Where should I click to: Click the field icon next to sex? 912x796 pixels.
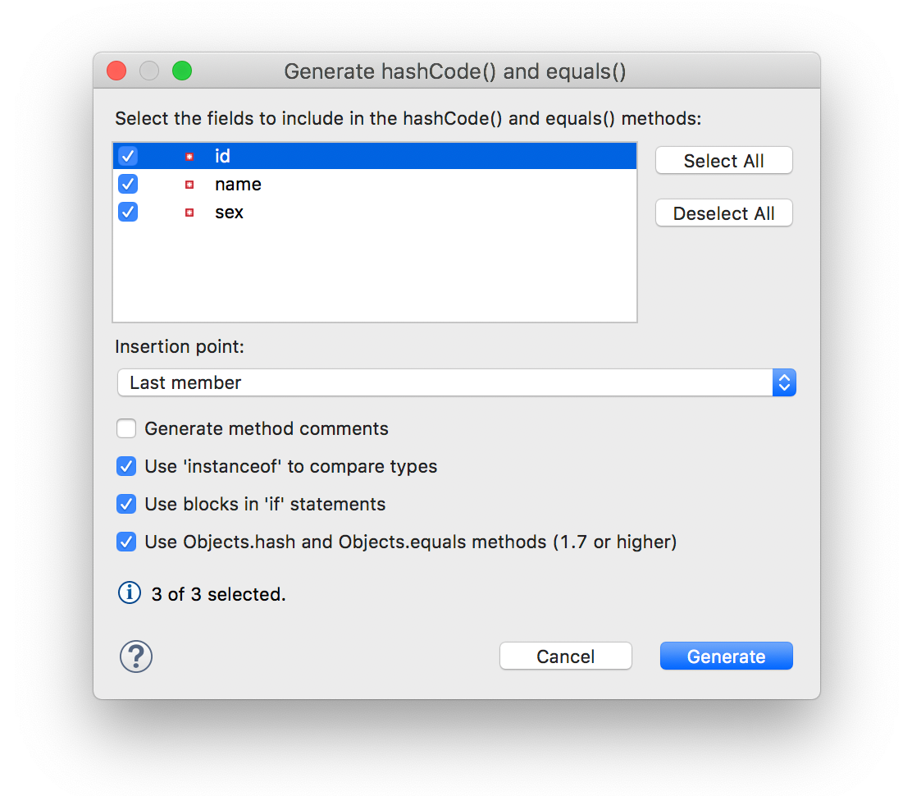point(189,213)
